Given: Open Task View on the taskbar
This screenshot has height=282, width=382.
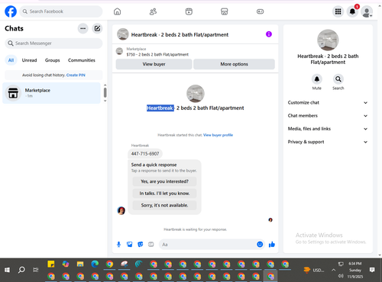Looking at the screenshot, I should click(36, 270).
